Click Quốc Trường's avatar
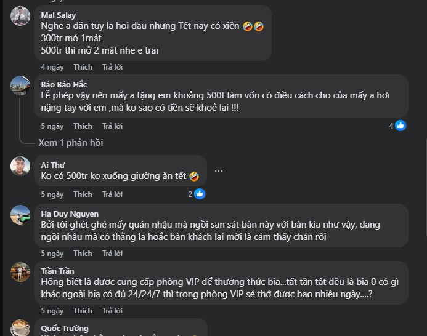Screen dimensions: 427x336 [x=20, y=329]
